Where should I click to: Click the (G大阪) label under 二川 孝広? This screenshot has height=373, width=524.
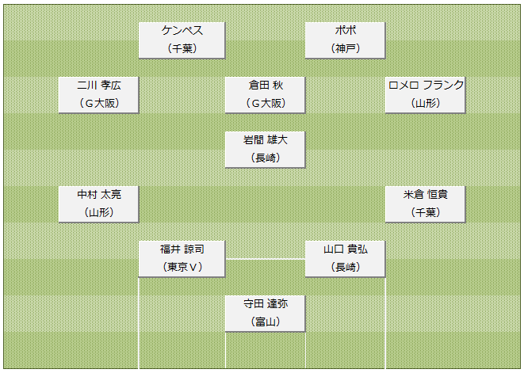(99, 103)
